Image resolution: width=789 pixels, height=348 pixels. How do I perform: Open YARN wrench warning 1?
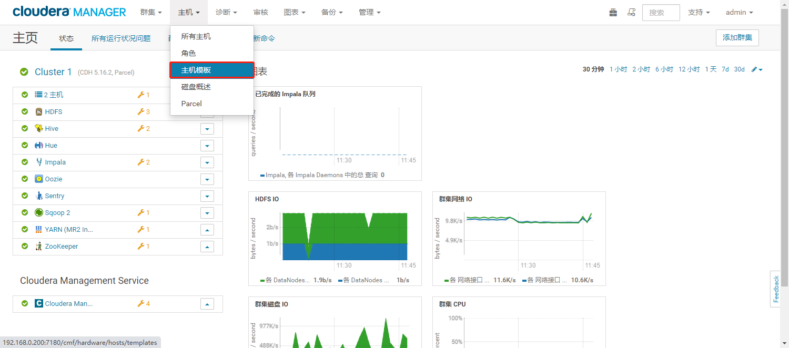pyautogui.click(x=144, y=229)
